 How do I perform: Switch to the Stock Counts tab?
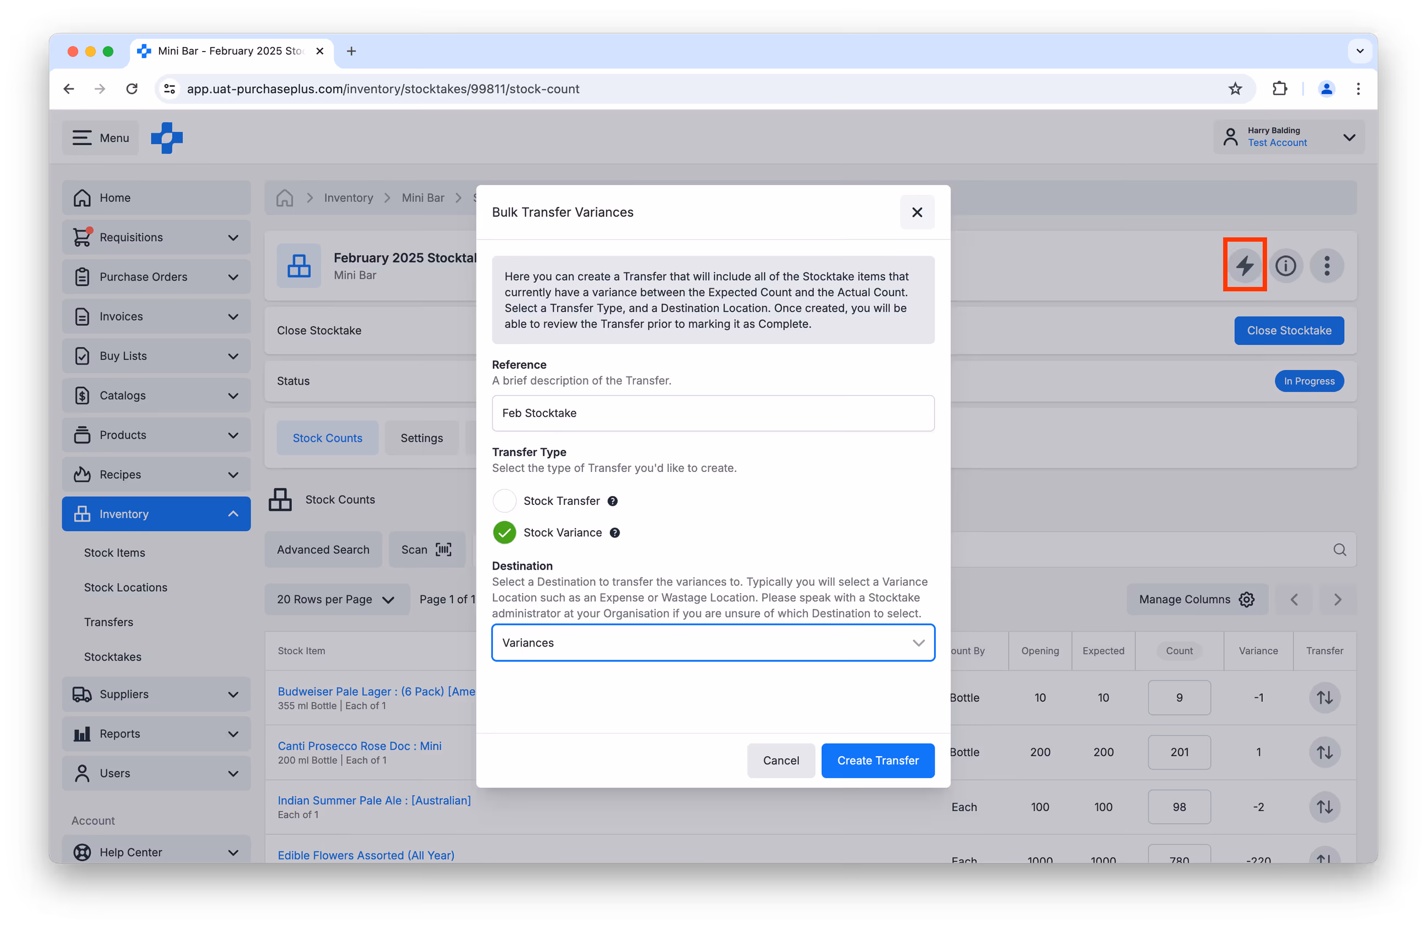tap(327, 438)
